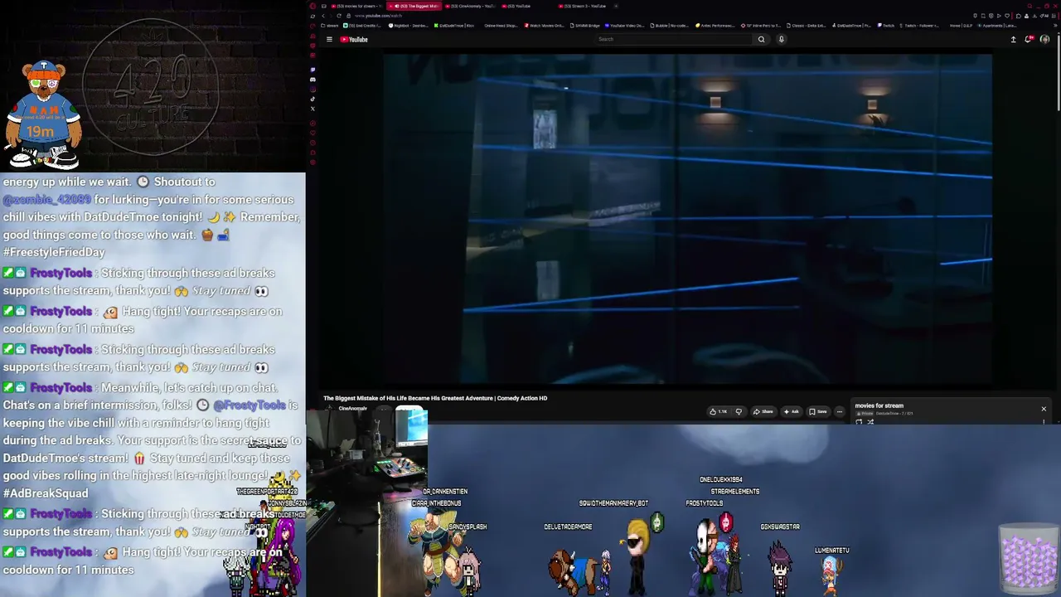Select the 'The Biggest Mistake' browser tab
This screenshot has height=597, width=1061.
point(414,6)
